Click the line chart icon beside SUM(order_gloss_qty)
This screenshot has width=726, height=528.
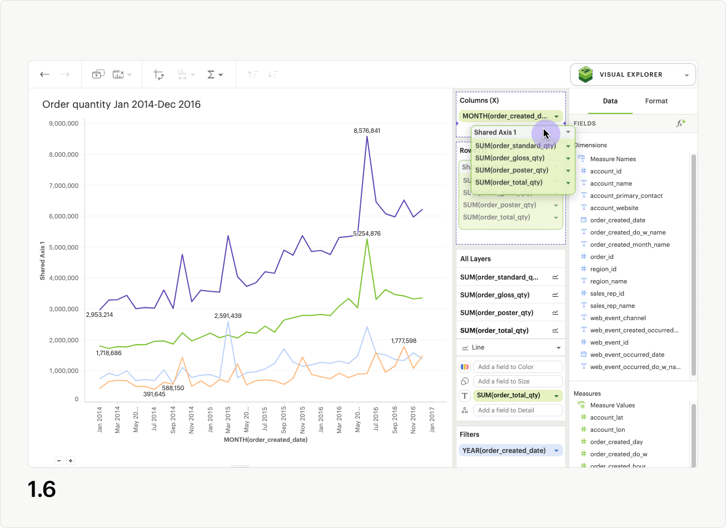555,295
